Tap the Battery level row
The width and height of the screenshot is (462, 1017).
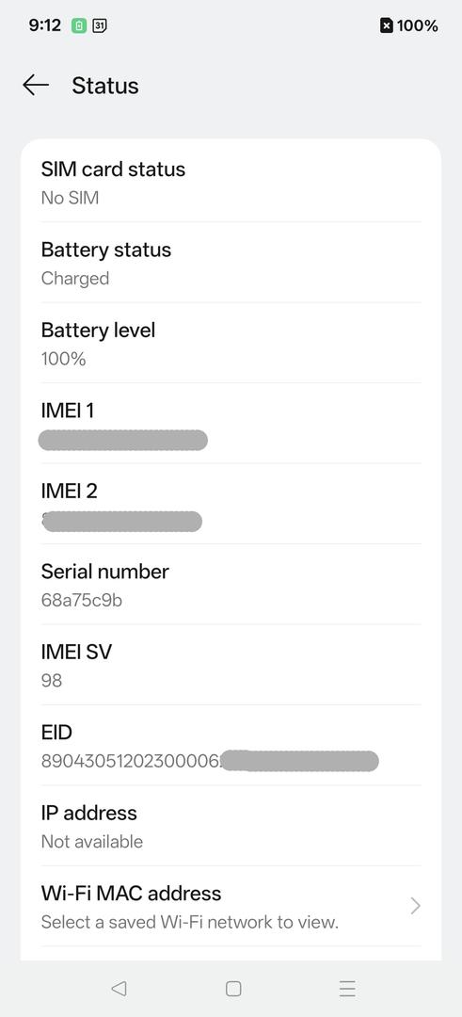[231, 343]
